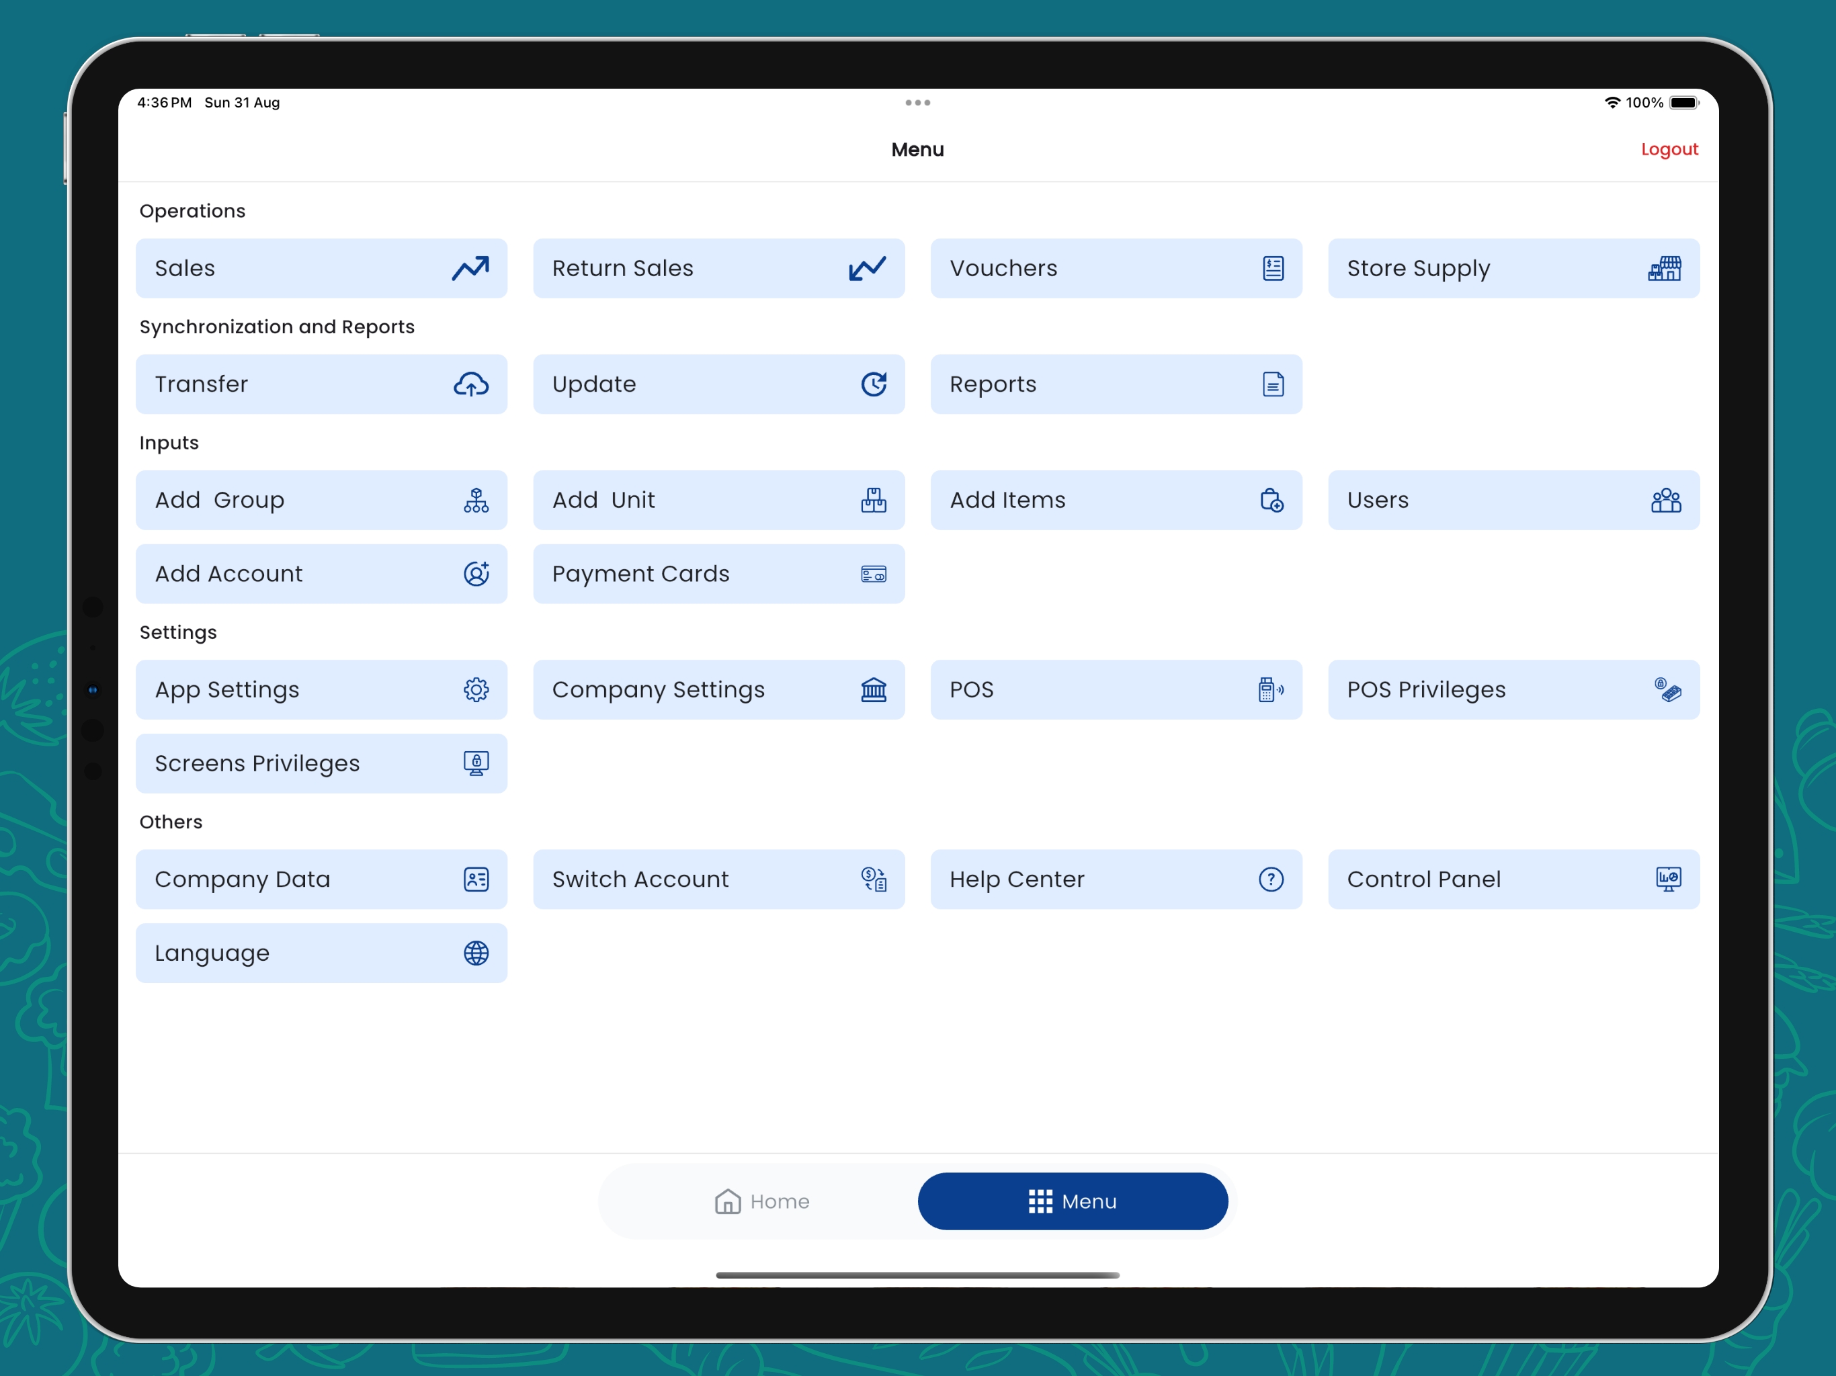The width and height of the screenshot is (1836, 1376).
Task: Tap the POS terminal icon
Action: pyautogui.click(x=1271, y=689)
